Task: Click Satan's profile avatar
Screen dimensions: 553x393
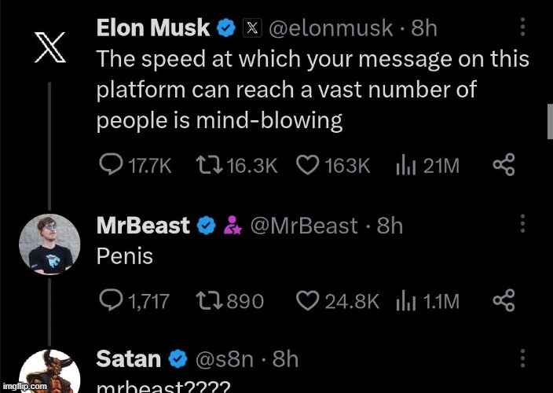Action: pyautogui.click(x=49, y=372)
